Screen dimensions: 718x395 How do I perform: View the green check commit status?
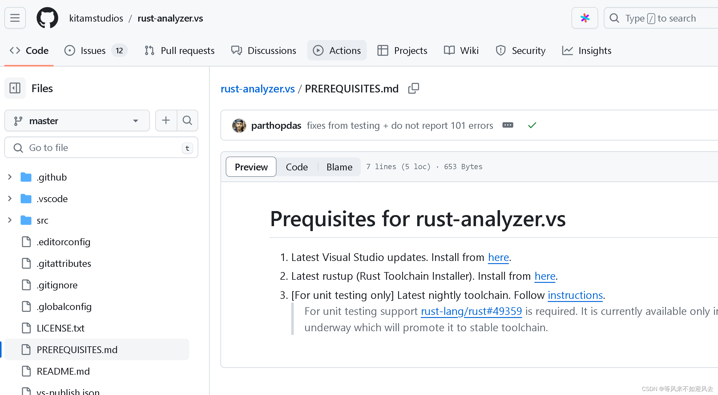pos(532,125)
